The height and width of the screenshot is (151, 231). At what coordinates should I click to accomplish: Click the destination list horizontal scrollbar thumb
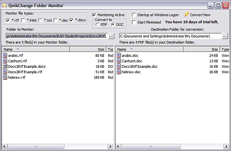151,146
